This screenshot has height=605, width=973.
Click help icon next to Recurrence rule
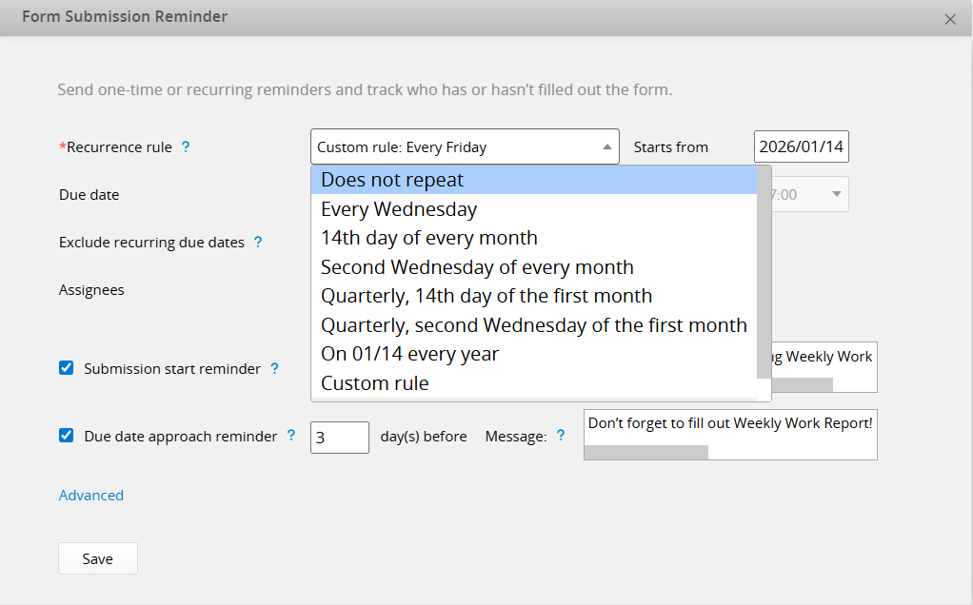(x=186, y=147)
